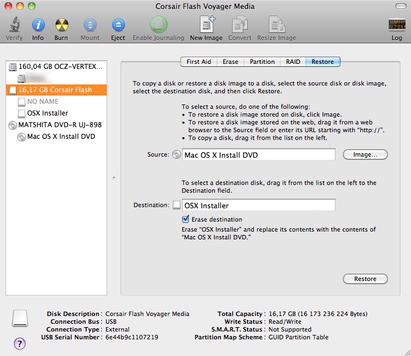Viewport: 411px width, 356px height.
Task: Click the Total Capacity value 16,17 GB
Action: [x=318, y=314]
